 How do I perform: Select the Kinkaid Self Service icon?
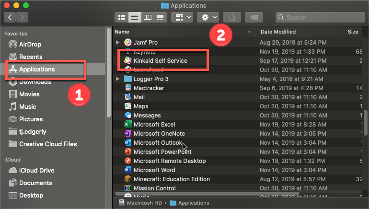point(128,60)
